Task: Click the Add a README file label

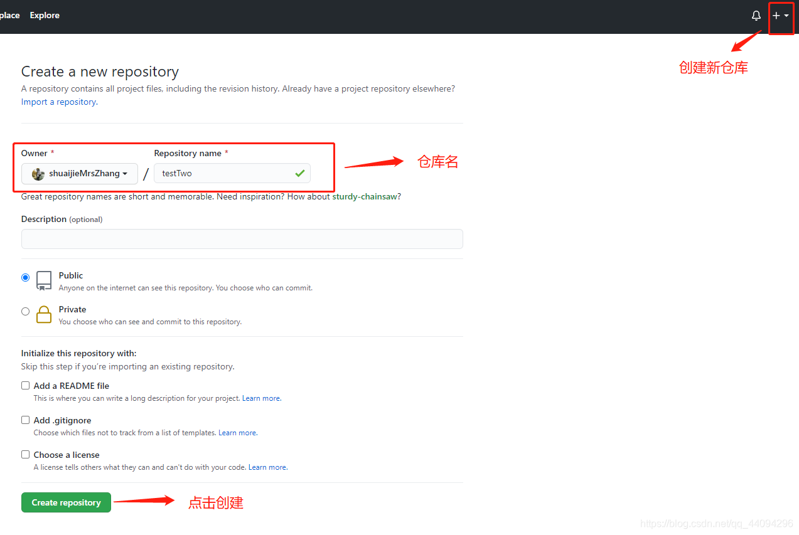Action: tap(72, 386)
